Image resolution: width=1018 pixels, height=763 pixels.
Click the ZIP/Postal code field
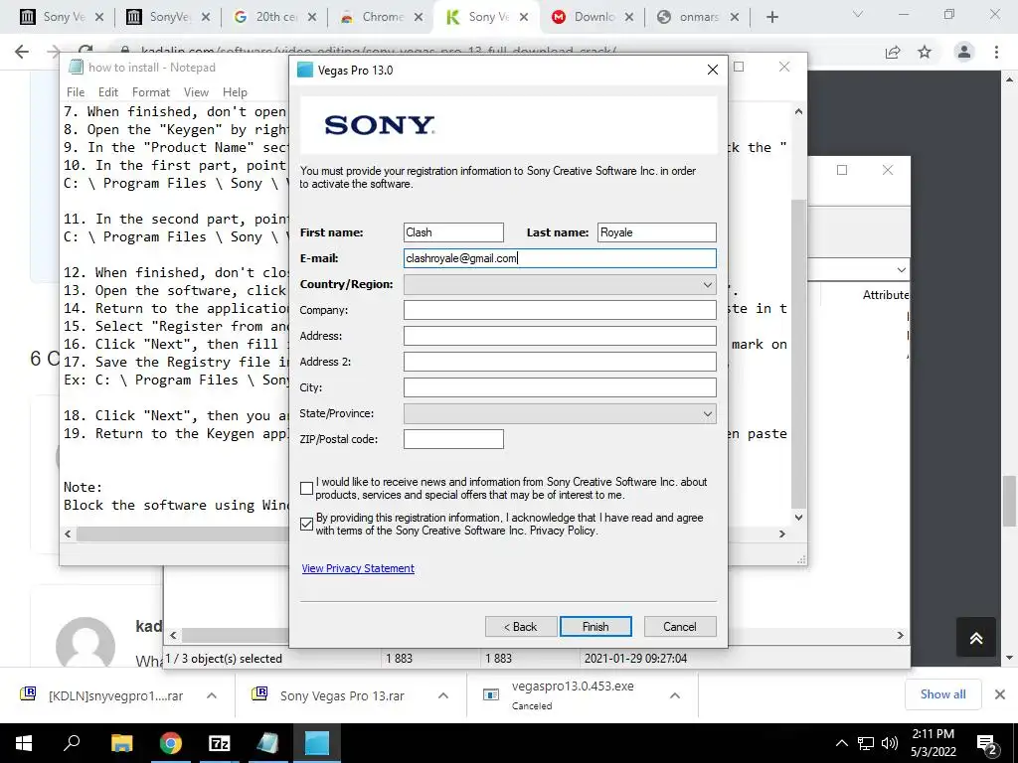click(x=453, y=439)
